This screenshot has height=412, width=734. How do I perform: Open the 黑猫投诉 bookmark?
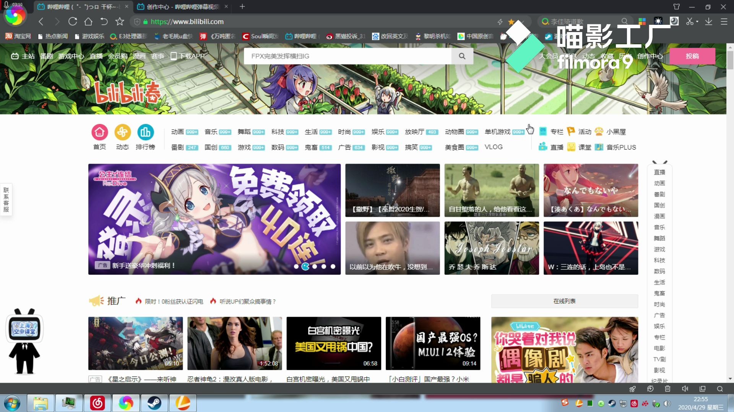point(346,36)
